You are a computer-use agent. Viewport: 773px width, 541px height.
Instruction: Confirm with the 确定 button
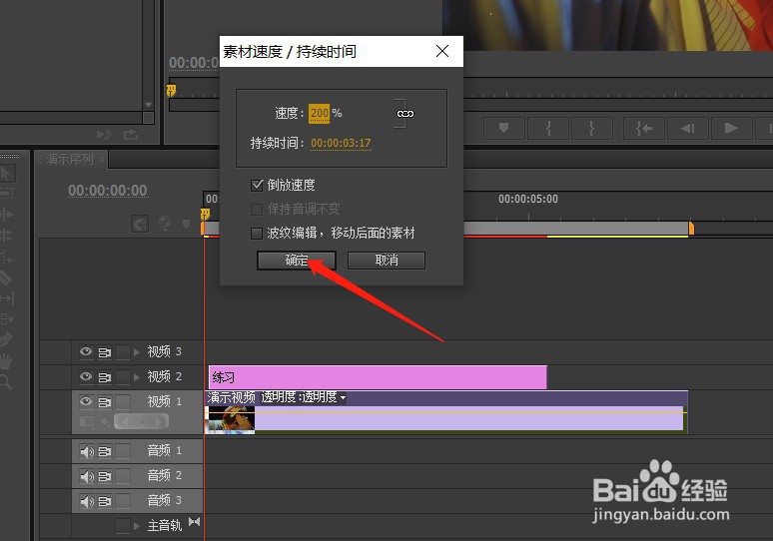297,261
